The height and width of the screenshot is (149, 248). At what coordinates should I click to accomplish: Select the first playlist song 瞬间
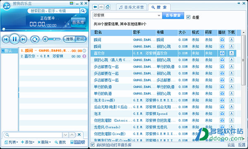pos(53,51)
